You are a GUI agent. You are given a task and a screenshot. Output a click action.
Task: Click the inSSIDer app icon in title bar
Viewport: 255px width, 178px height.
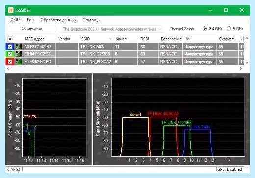[x=11, y=10]
